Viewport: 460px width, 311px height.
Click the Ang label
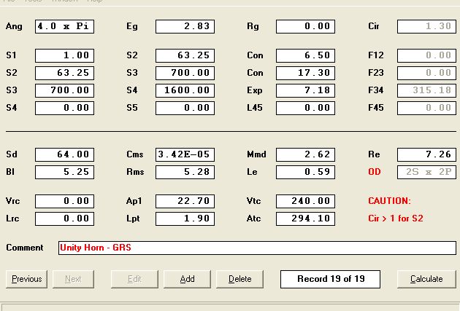[x=14, y=26]
